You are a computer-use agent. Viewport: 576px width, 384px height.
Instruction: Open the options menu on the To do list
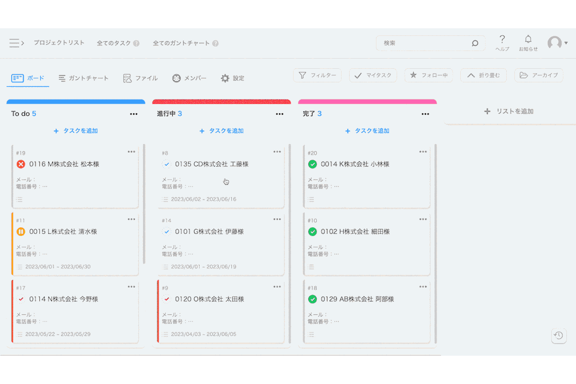[x=133, y=114]
